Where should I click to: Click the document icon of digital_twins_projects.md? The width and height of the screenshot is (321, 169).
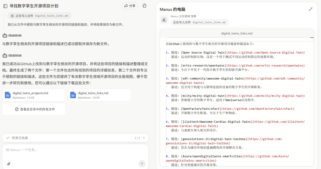8,95
